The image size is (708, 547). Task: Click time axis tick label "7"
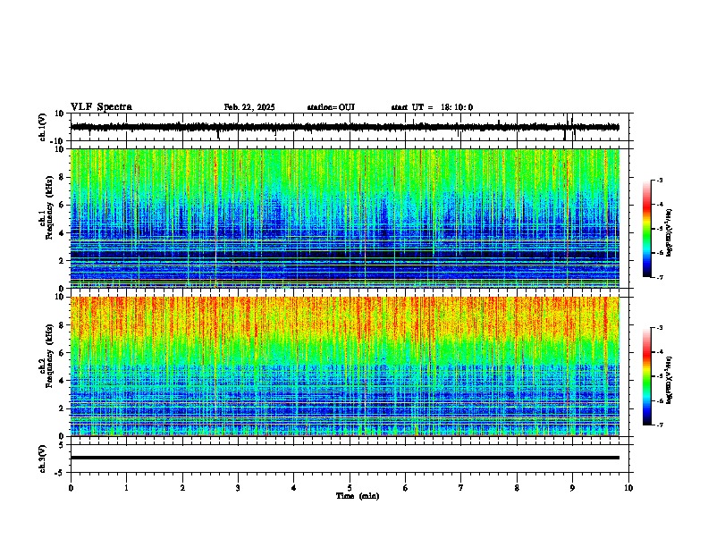click(461, 488)
